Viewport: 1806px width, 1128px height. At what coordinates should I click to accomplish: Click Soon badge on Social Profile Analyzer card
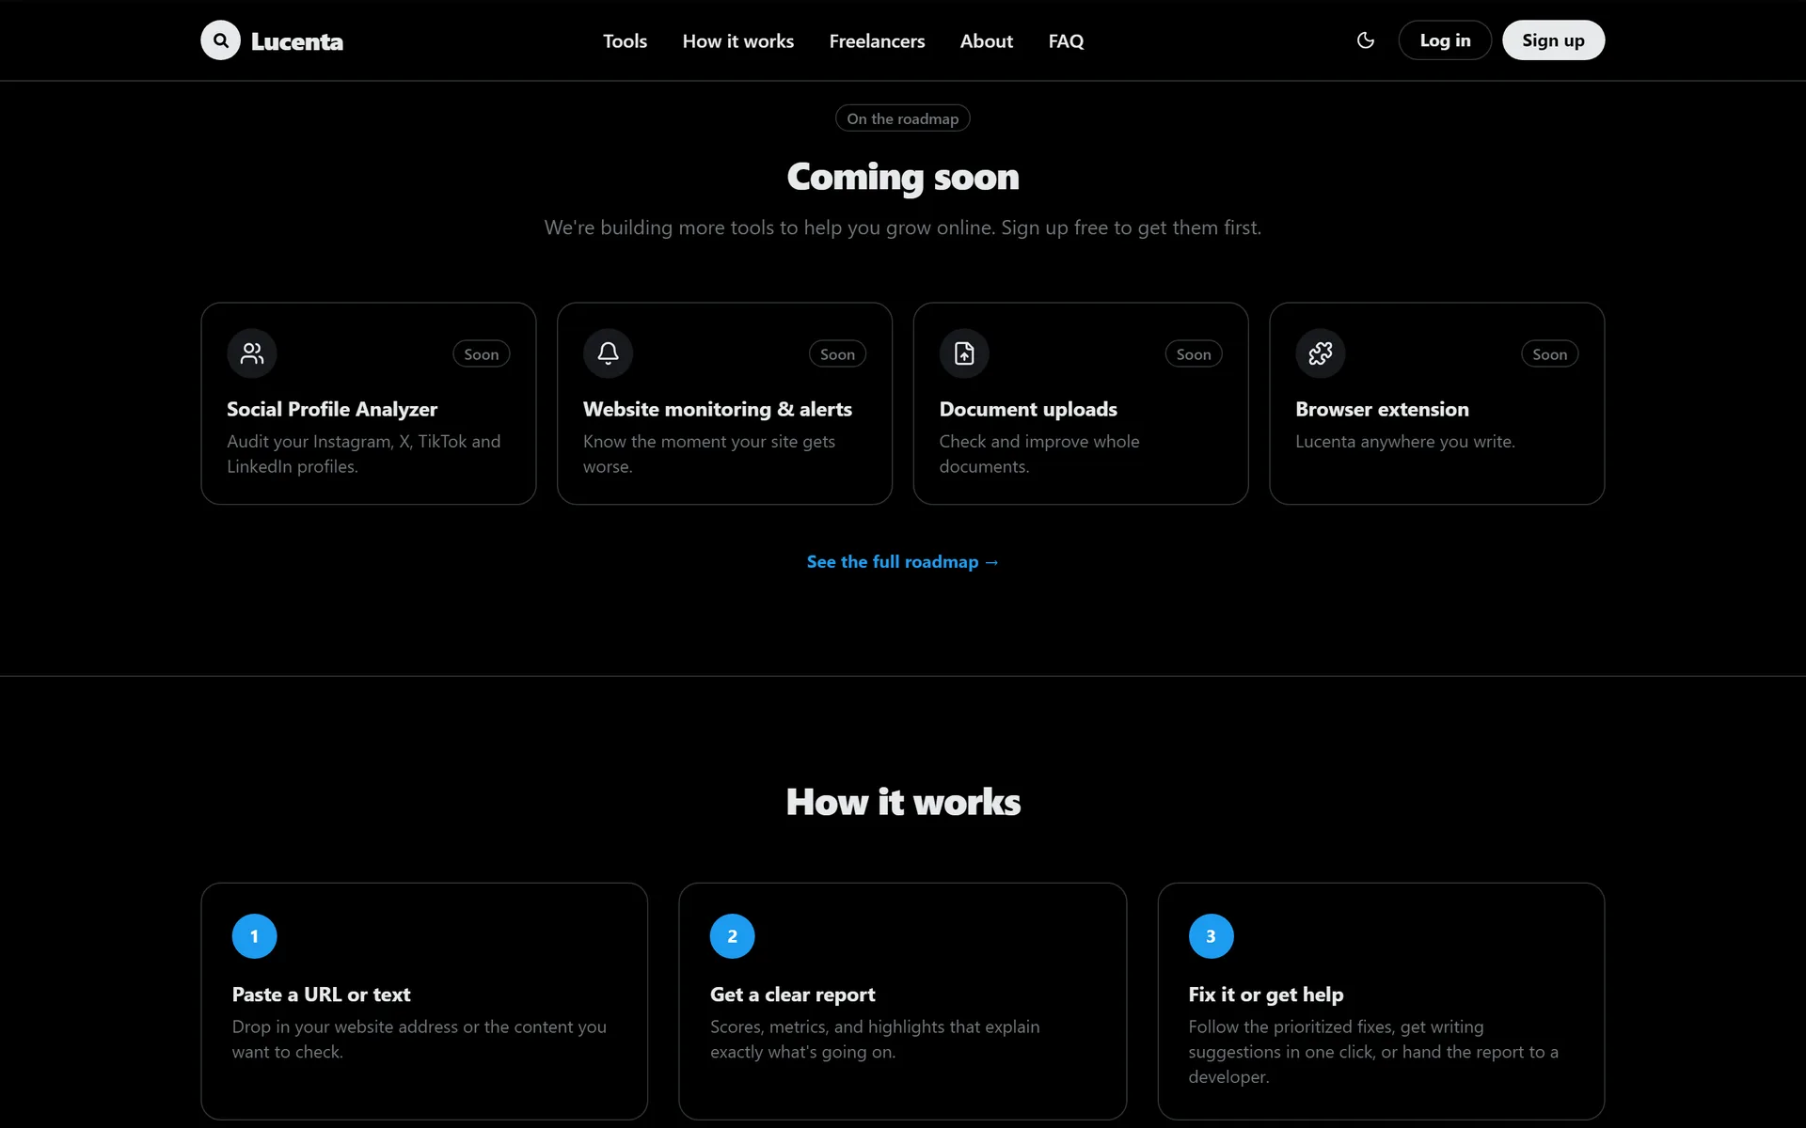481,354
